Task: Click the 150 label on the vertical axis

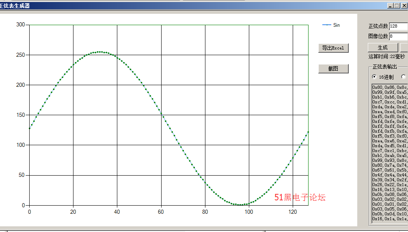Action: point(21,115)
